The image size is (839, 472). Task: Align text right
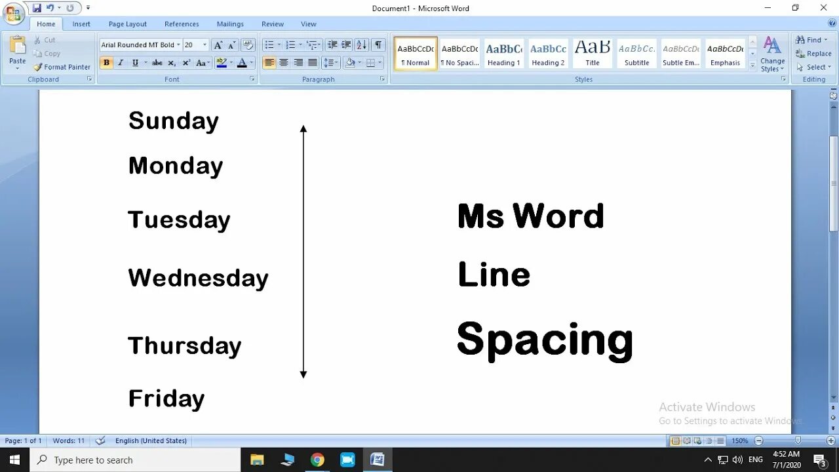(298, 63)
